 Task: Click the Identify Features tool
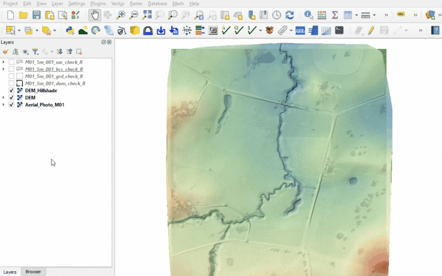click(x=308, y=15)
